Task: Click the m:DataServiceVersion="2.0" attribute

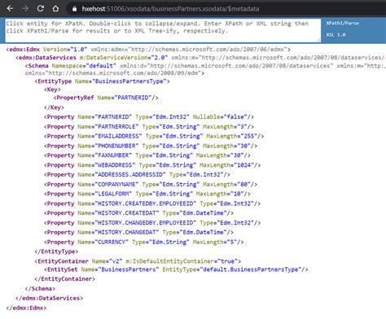Action: click(124, 58)
